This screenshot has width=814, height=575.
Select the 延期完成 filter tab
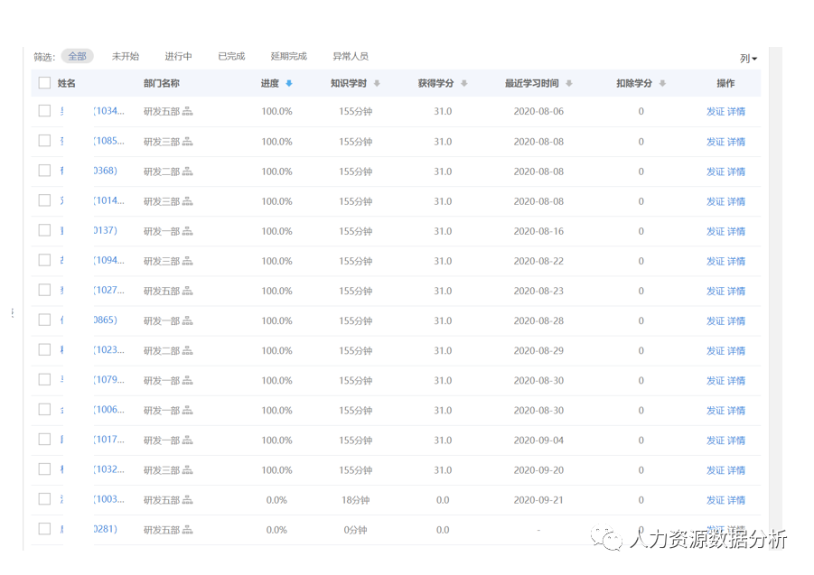pos(288,56)
